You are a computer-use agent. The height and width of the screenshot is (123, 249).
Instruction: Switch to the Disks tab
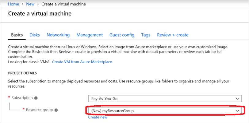coord(35,35)
